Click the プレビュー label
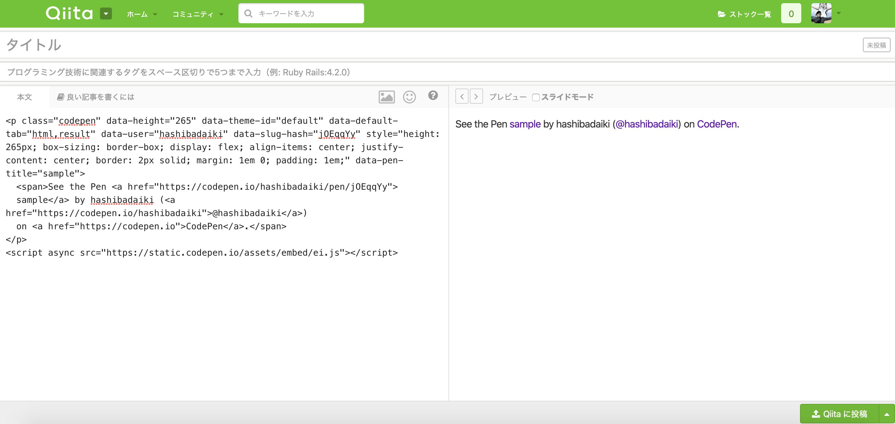 pos(508,97)
